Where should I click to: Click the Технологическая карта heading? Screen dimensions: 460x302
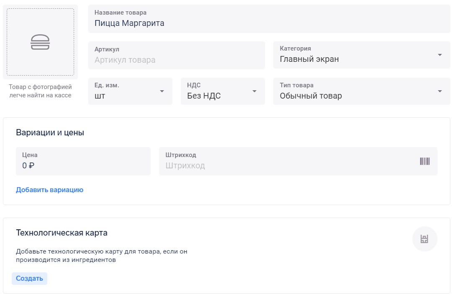pos(62,233)
